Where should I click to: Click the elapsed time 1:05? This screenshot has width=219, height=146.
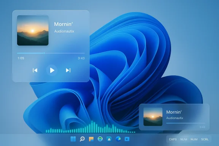(21, 58)
